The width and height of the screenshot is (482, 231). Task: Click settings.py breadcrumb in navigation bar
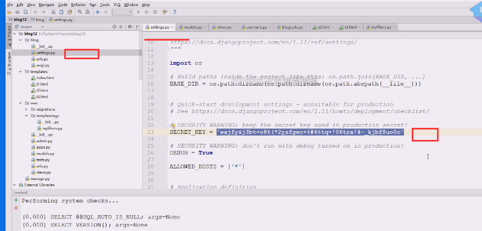(60, 19)
